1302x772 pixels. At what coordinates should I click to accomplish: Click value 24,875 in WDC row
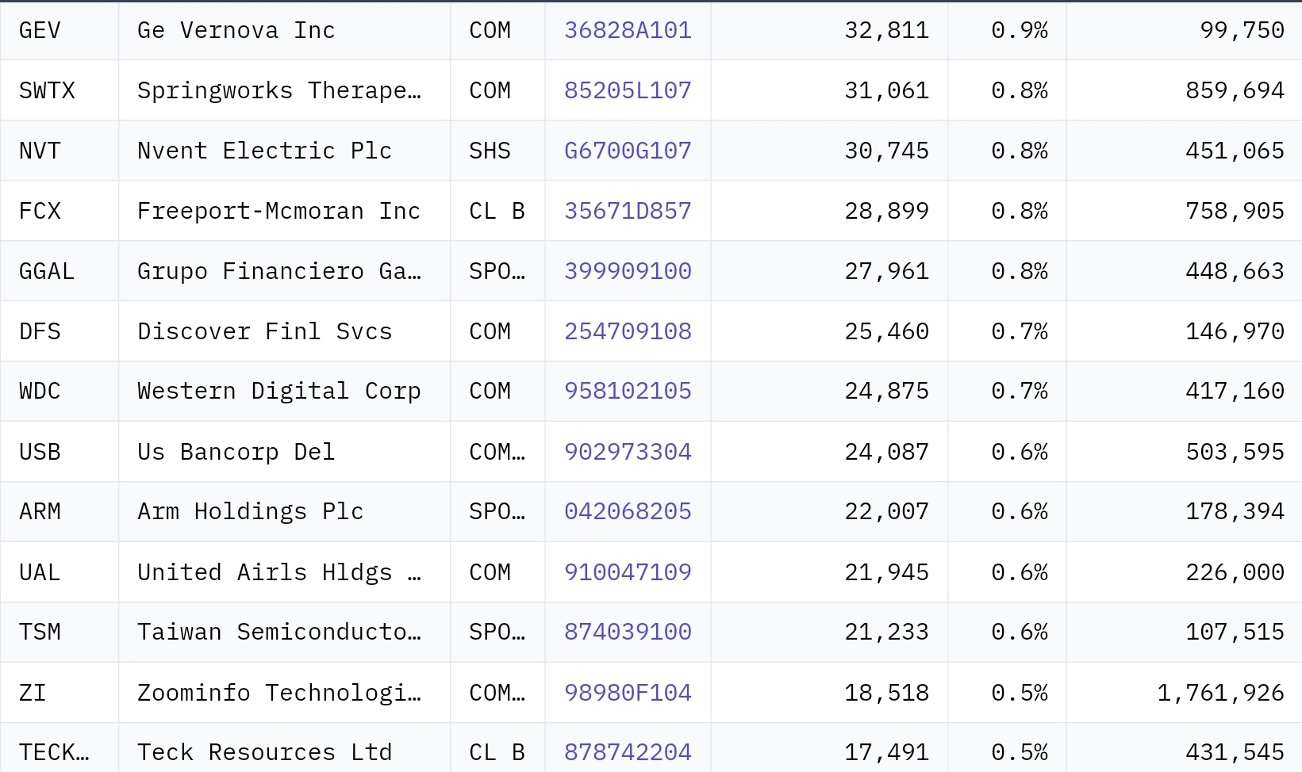pos(887,391)
